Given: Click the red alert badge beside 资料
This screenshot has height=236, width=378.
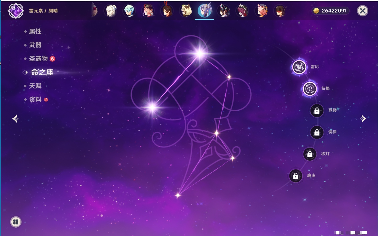Looking at the screenshot, I should click(x=46, y=100).
